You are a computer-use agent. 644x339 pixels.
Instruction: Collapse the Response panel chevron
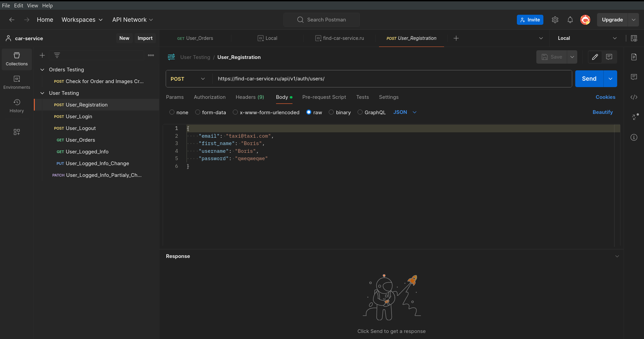point(617,256)
